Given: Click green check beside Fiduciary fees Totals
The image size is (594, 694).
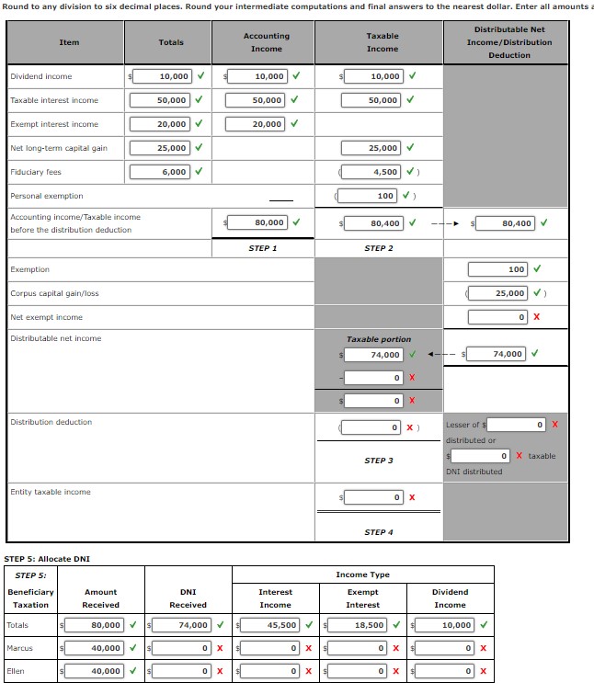Looking at the screenshot, I should 199,171.
